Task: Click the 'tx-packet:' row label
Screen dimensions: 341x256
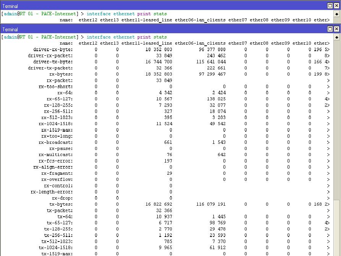Action: (x=60, y=210)
